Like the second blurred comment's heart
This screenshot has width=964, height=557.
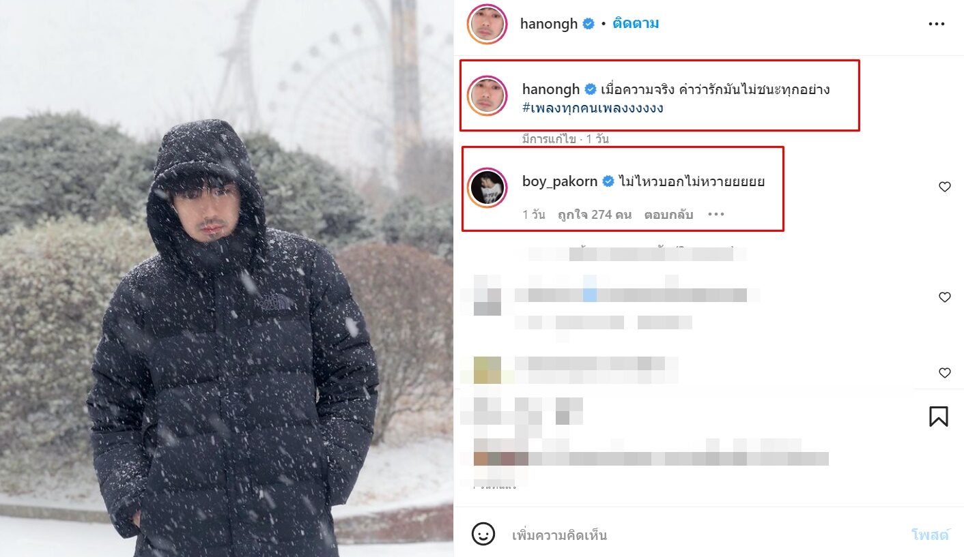(x=945, y=297)
